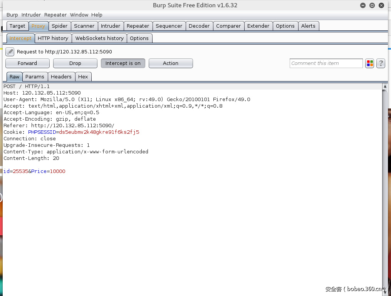Switch to the Repeater tab
391x296 pixels.
point(138,26)
